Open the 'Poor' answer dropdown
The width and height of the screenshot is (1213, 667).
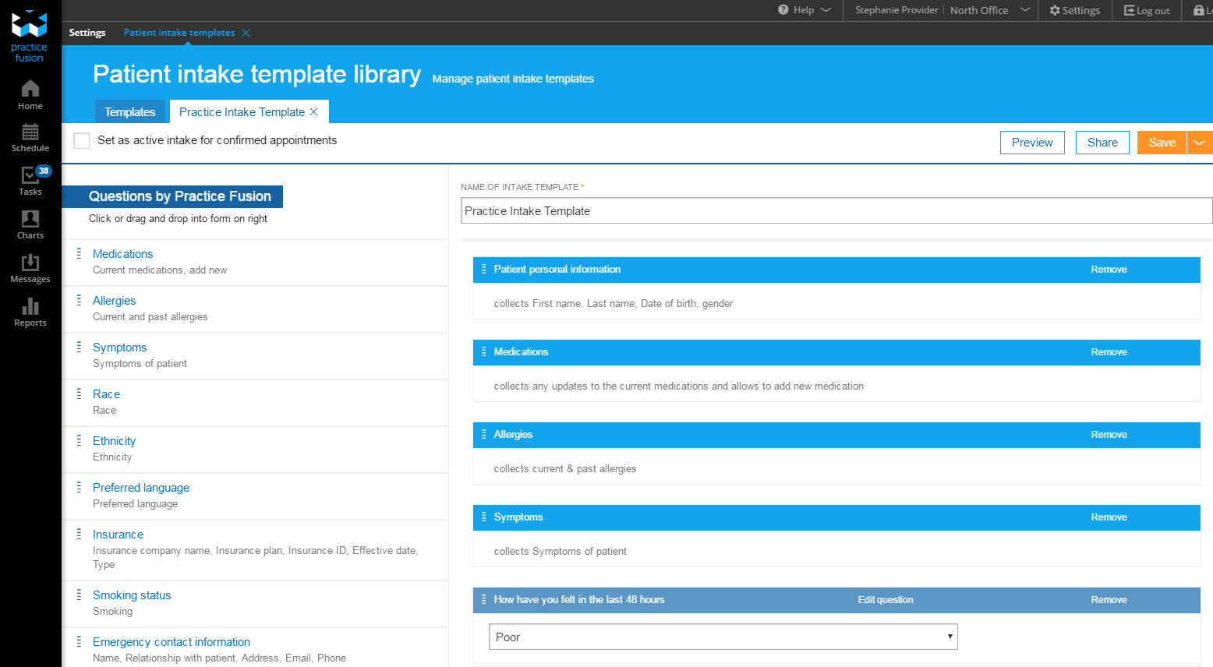pos(723,637)
